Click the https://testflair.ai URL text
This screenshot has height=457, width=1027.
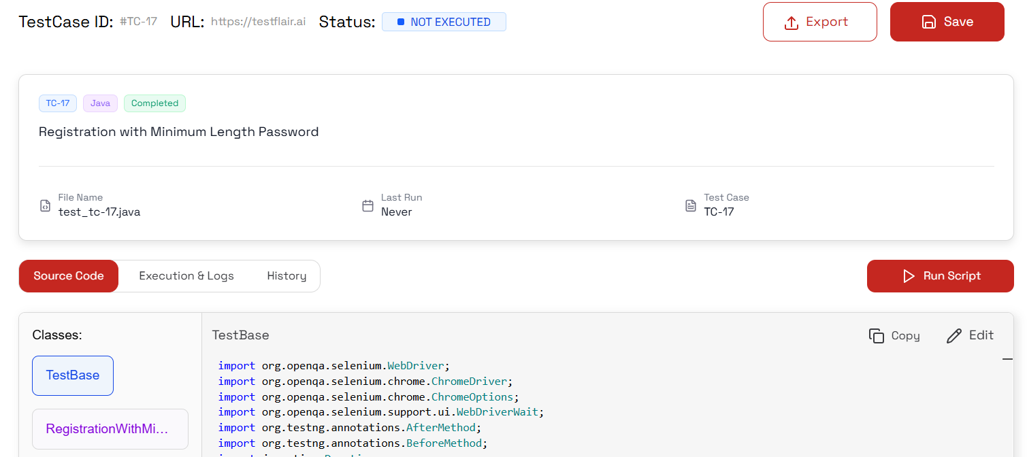tap(258, 22)
